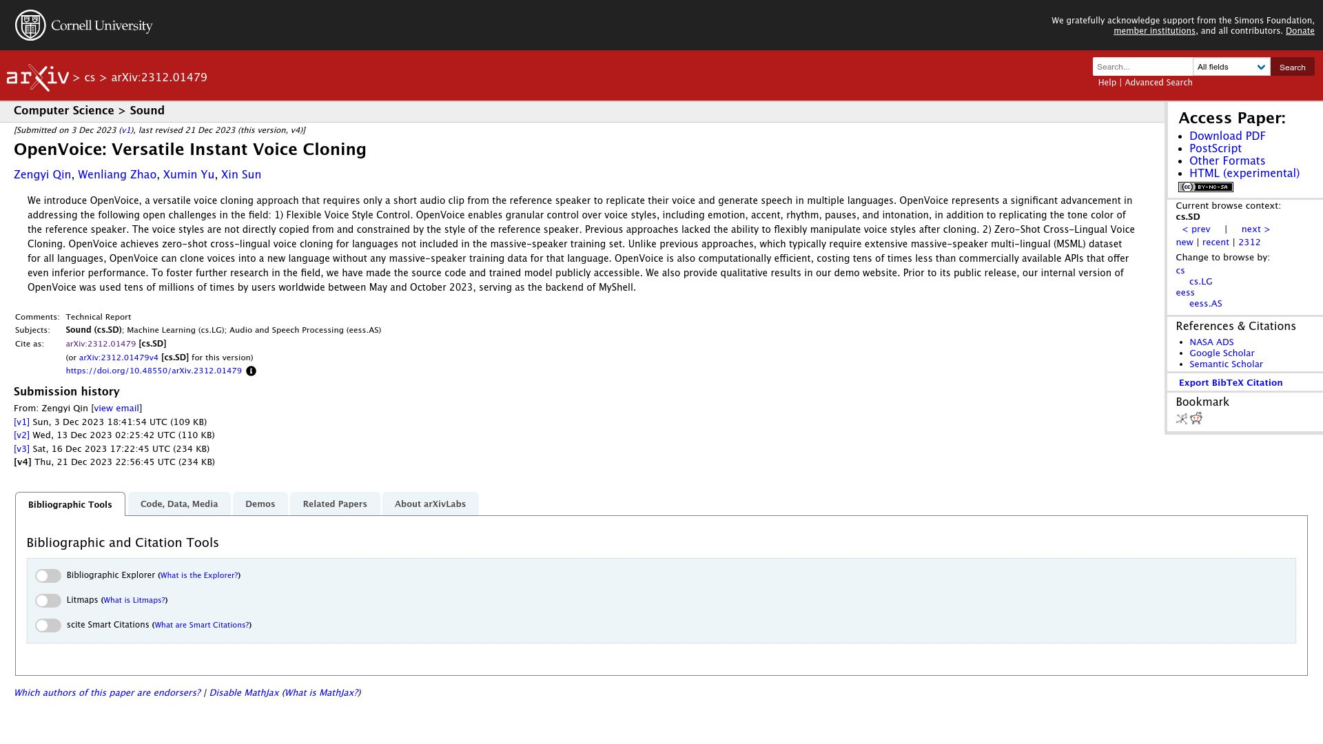Image resolution: width=1323 pixels, height=744 pixels.
Task: Enable the Bibliographic Explorer toggle
Action: coord(48,576)
